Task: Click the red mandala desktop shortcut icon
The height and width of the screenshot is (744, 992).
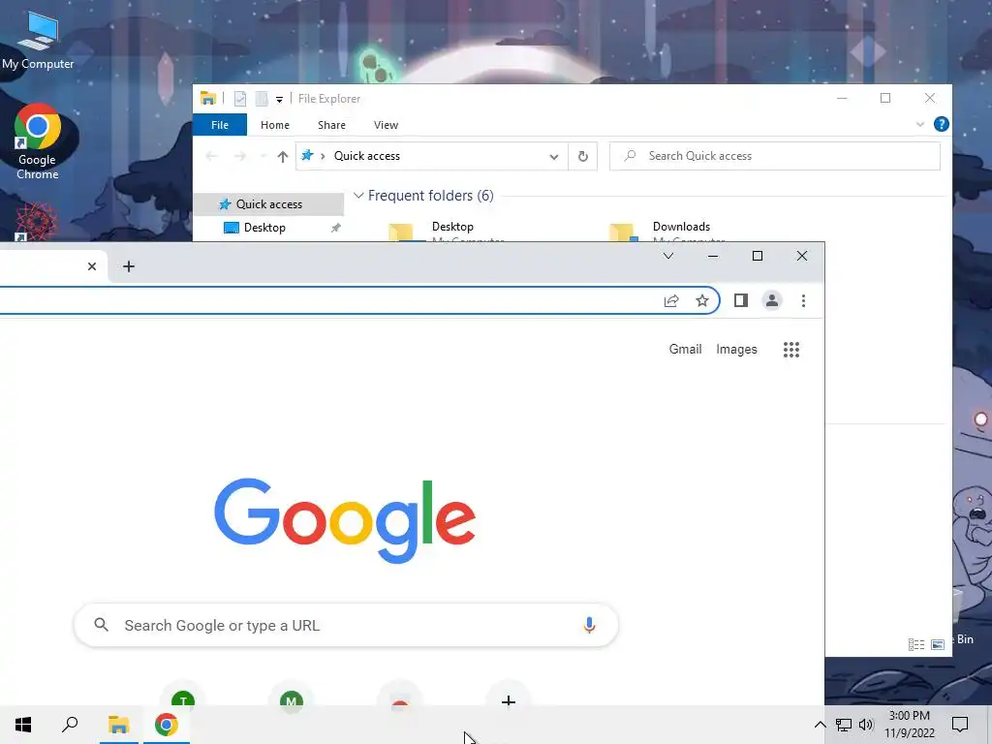Action: pos(36,222)
